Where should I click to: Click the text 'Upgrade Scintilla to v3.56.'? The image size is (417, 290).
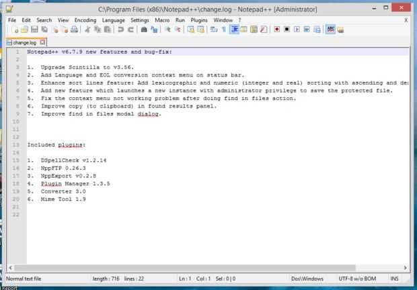click(x=87, y=67)
